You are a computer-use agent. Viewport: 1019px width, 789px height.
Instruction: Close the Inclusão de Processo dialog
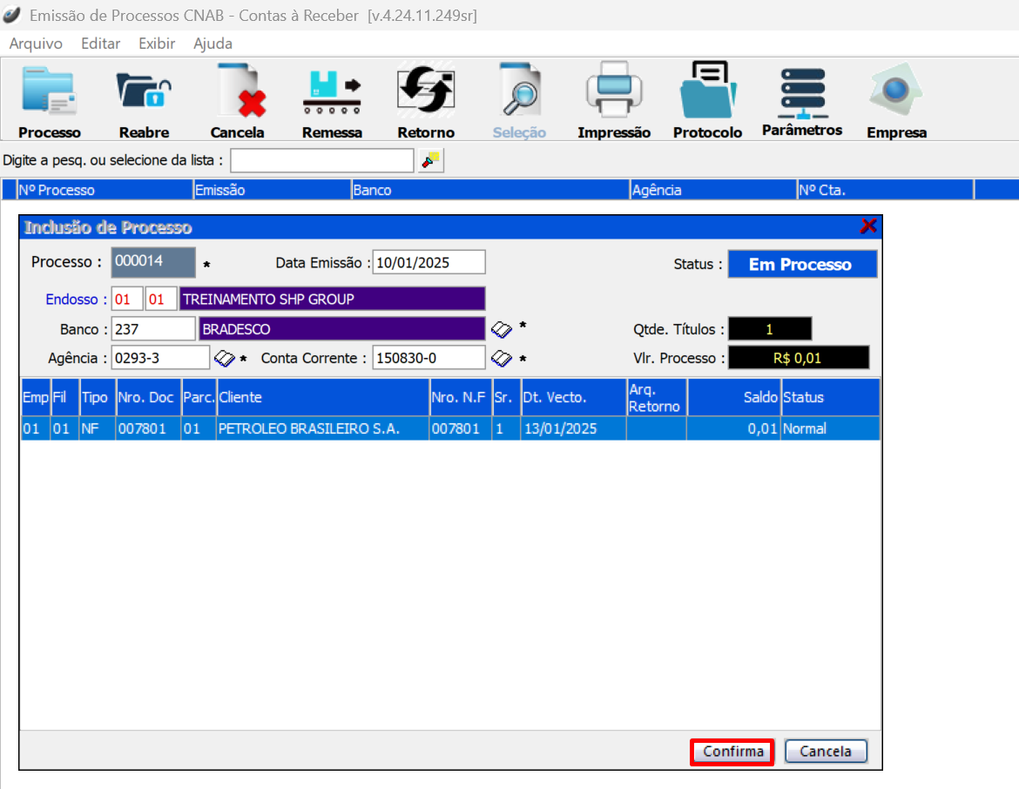pyautogui.click(x=868, y=226)
